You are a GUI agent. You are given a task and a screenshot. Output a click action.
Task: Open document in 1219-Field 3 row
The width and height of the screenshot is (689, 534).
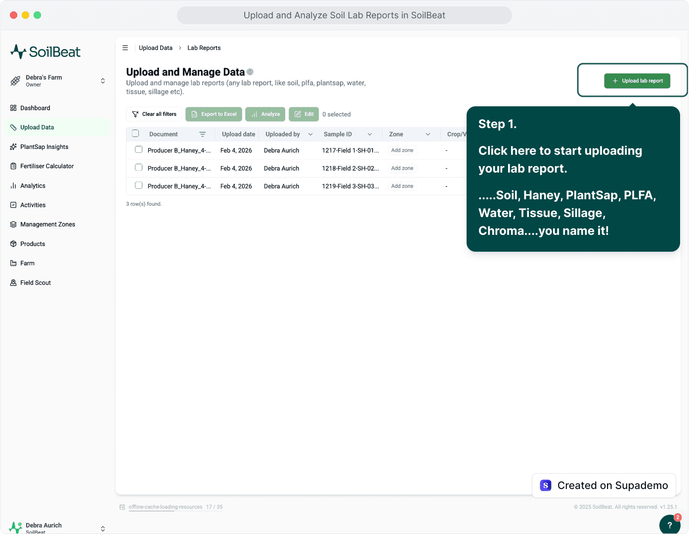(x=179, y=186)
